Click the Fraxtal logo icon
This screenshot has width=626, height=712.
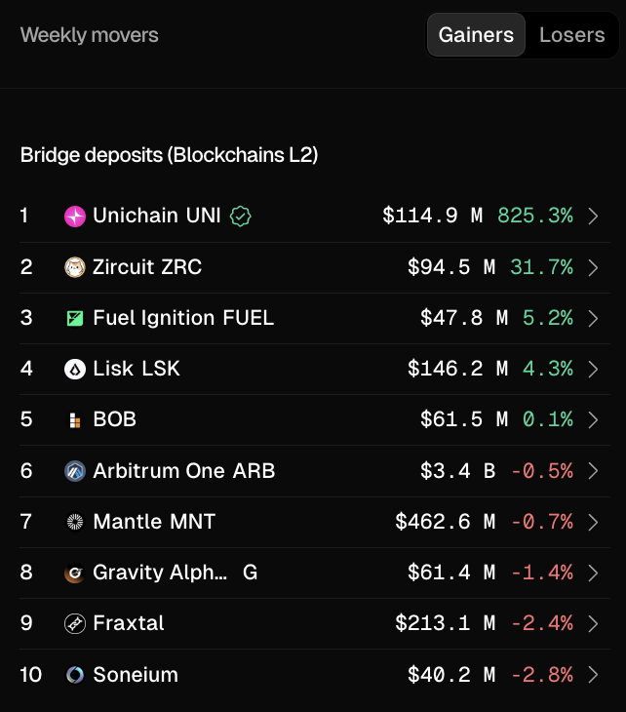(x=75, y=623)
